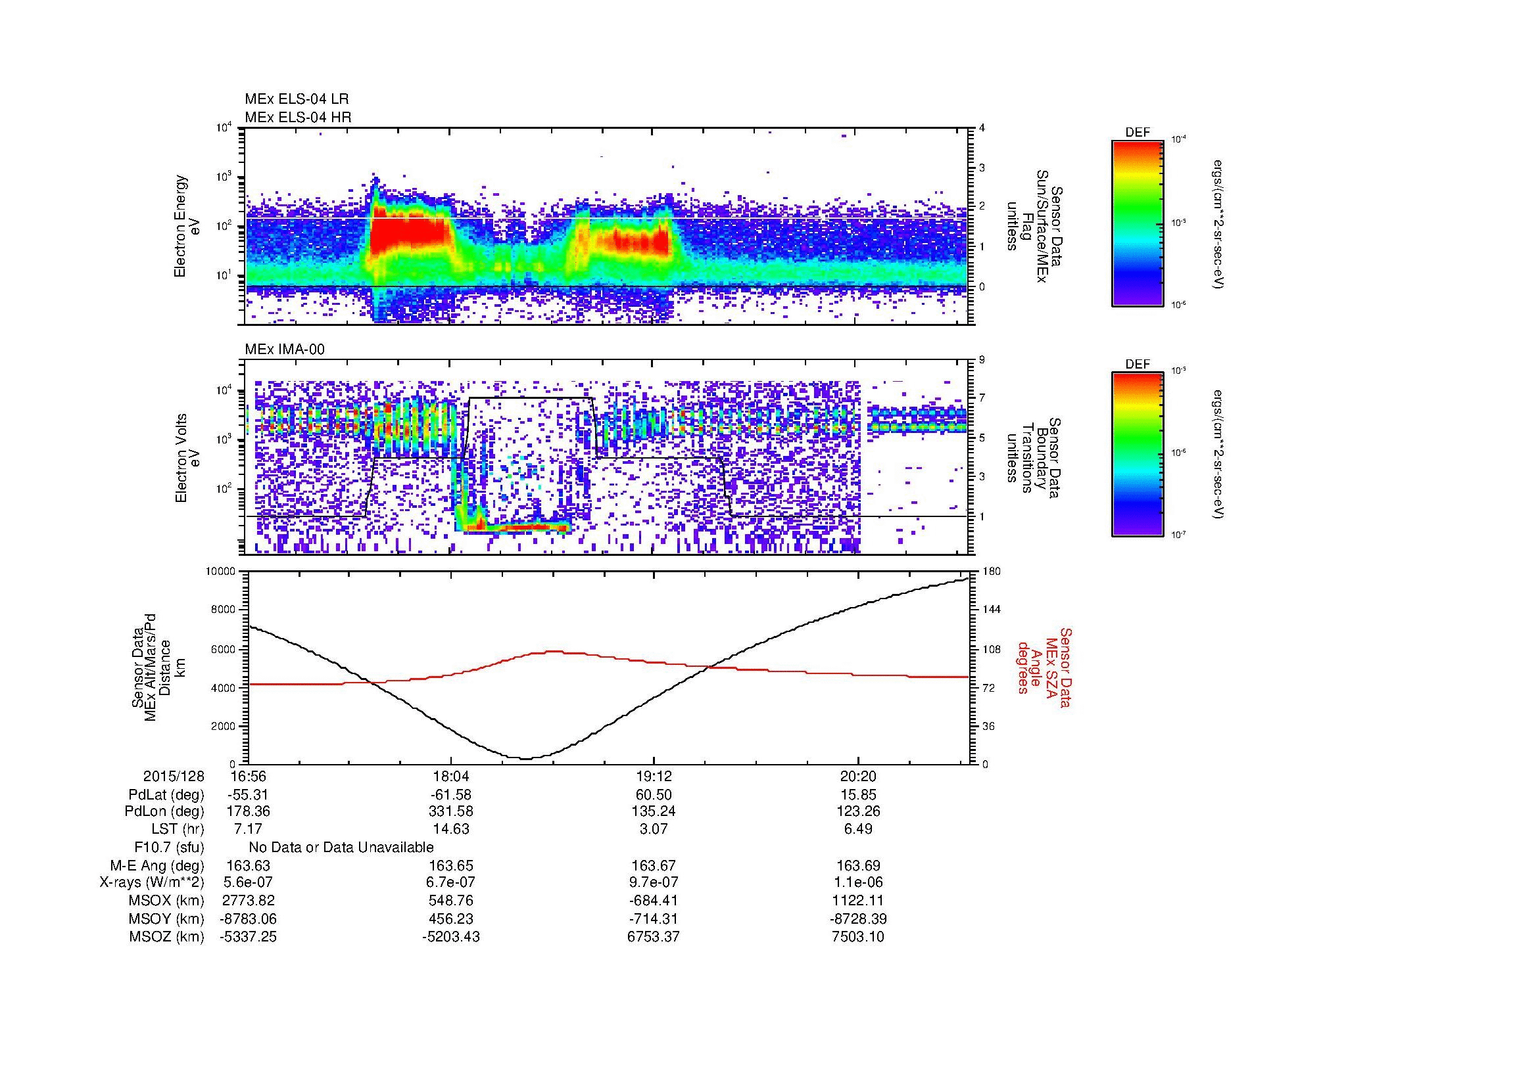Viewport: 1538px width, 1086px height.
Task: Click PdLon value 123.26
Action: tap(858, 811)
